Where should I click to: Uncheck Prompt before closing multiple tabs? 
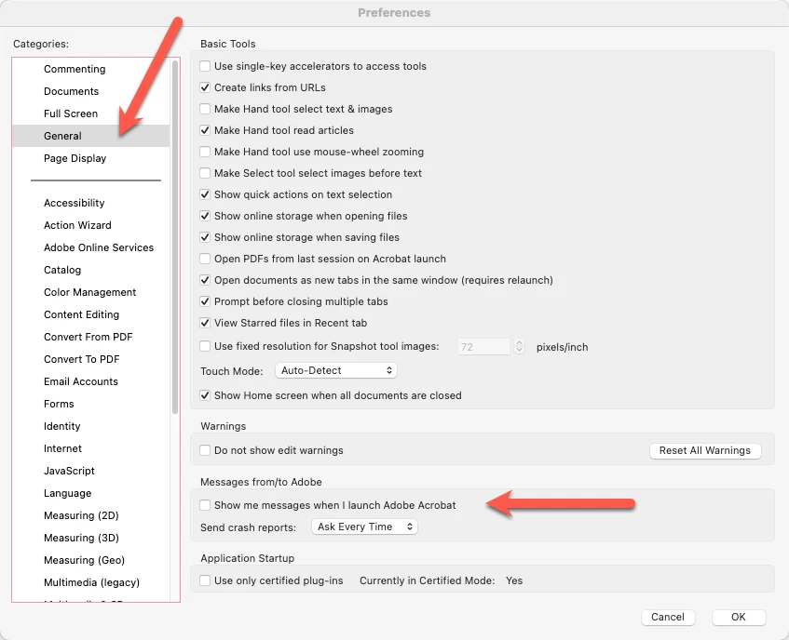tap(205, 301)
